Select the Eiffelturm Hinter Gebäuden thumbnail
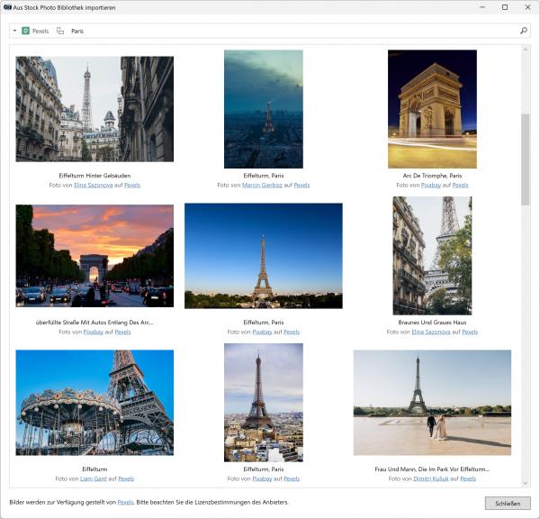 tap(94, 109)
